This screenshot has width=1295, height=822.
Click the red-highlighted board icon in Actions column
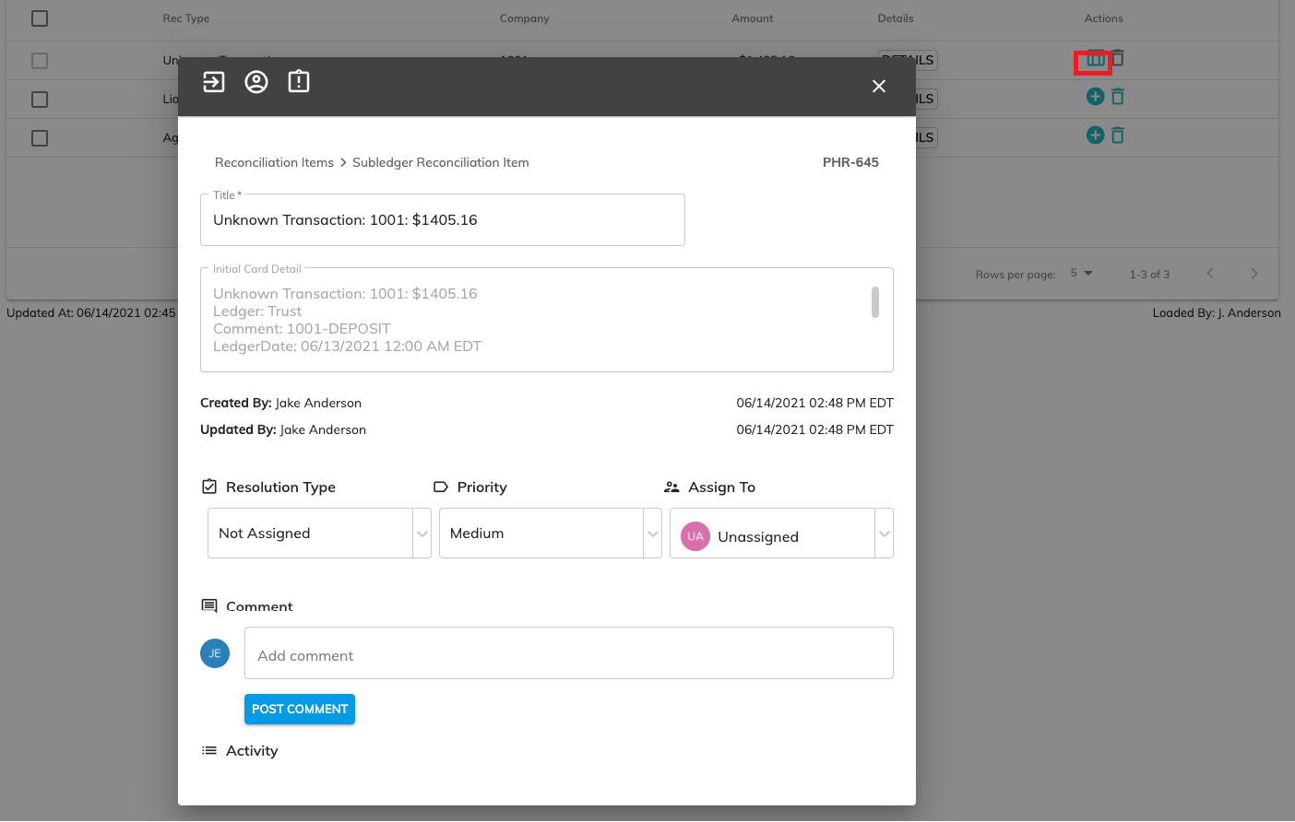pyautogui.click(x=1095, y=60)
